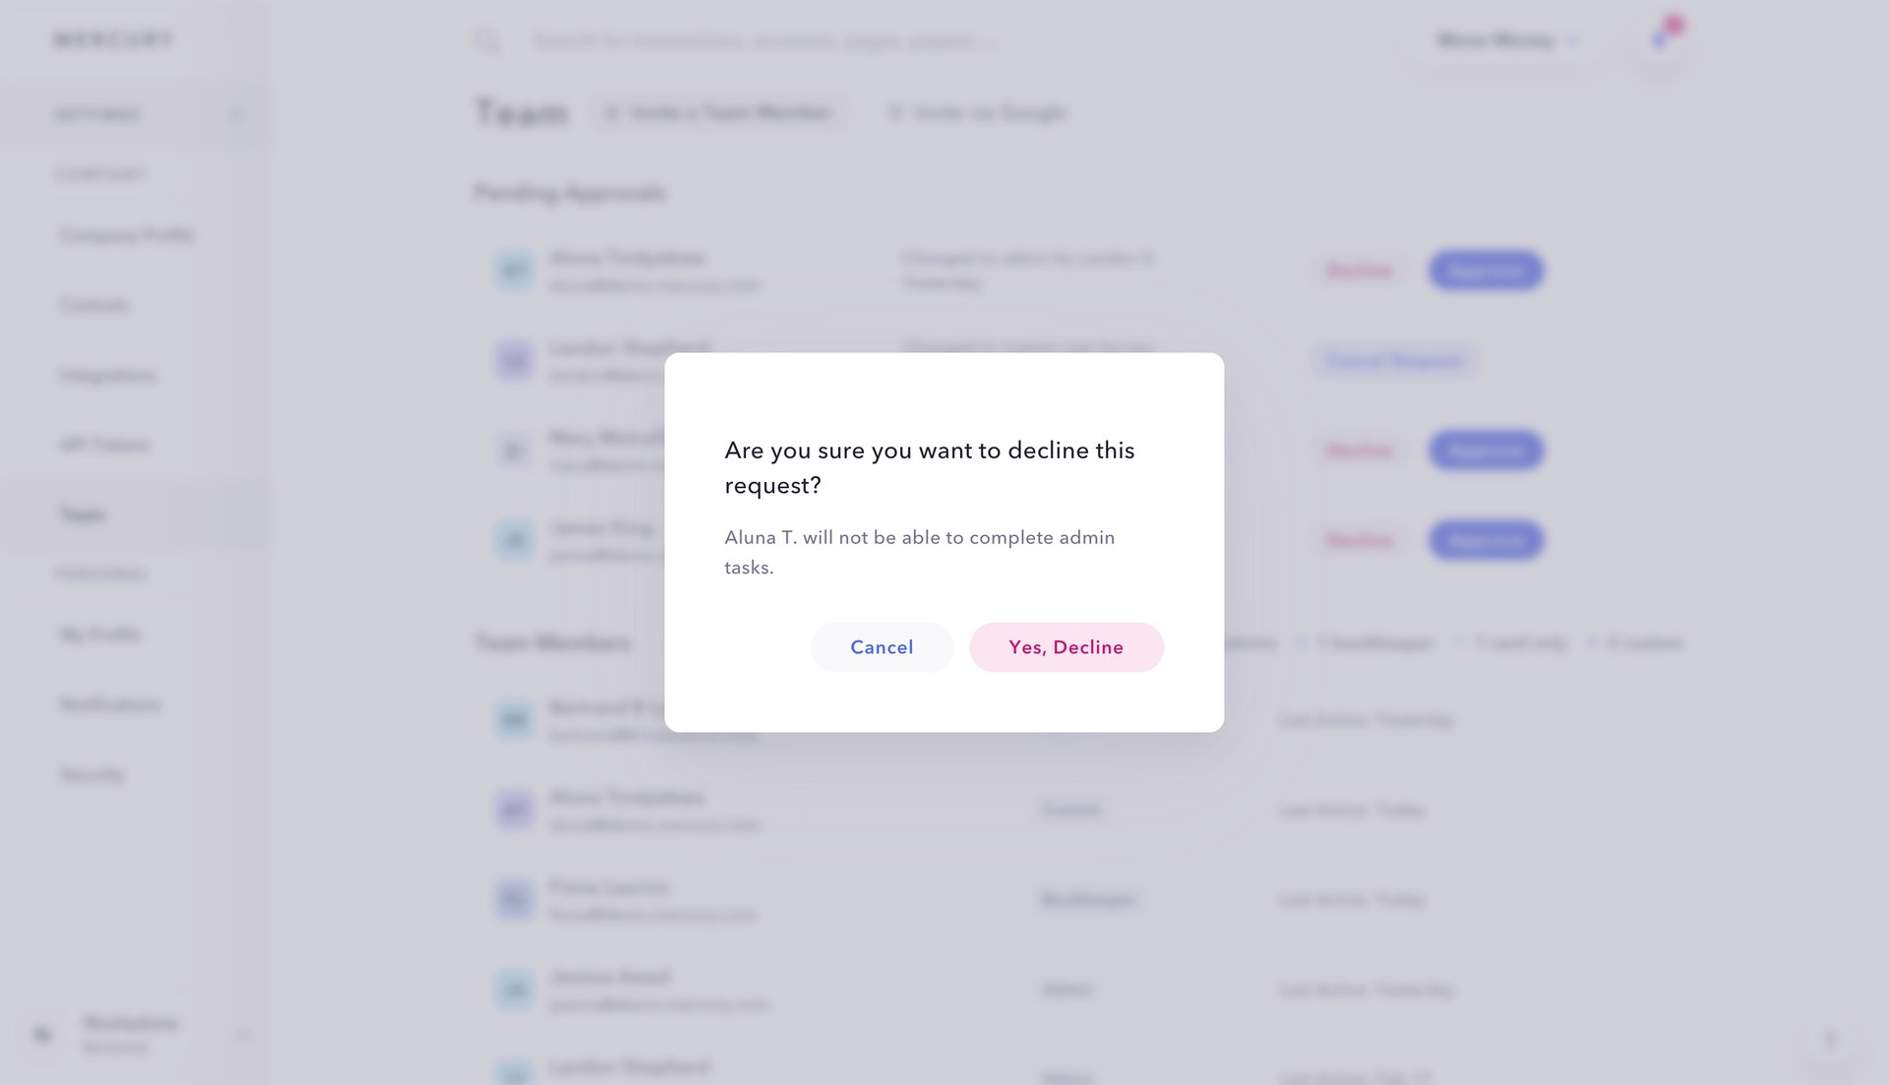Click Cancel to dismiss the dialog

pyautogui.click(x=882, y=647)
